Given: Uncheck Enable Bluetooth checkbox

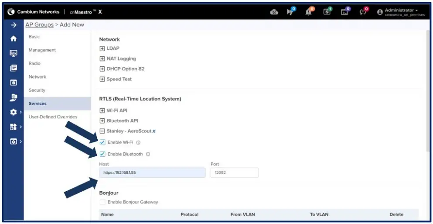Looking at the screenshot, I should pos(102,154).
